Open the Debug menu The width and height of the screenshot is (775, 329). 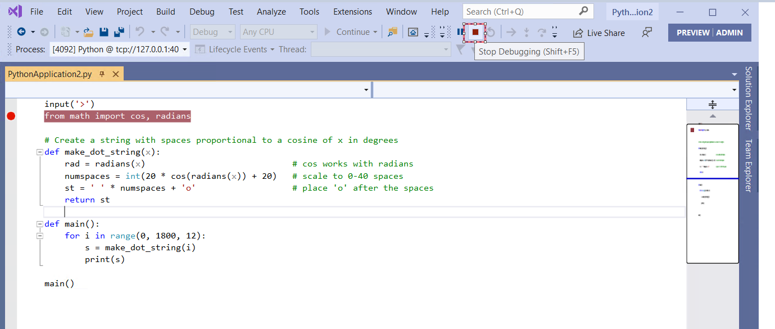(x=202, y=11)
